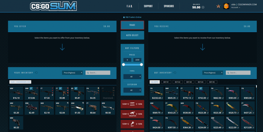This screenshot has height=132, width=263.
Task: Open external link on $397.50 item
Action: pyautogui.click(x=177, y=128)
